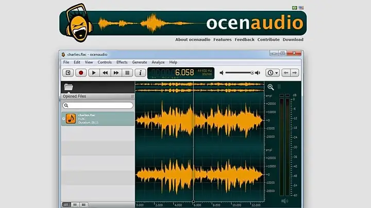
Task: Follow the Feedback link
Action: pyautogui.click(x=245, y=40)
